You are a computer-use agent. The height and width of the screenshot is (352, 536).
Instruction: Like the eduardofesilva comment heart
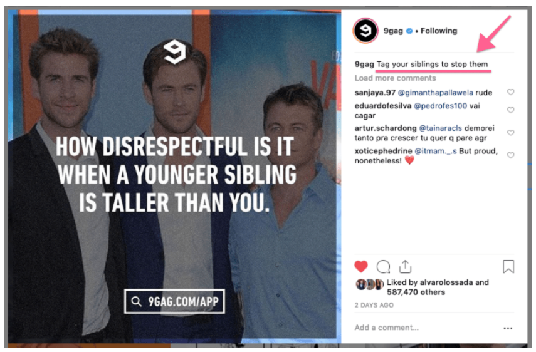point(510,110)
